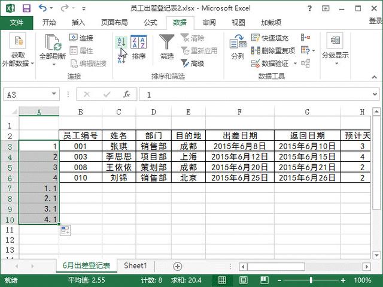The height and width of the screenshot is (287, 383).
Task: Switch to Normal view in status bar
Action: click(222, 280)
